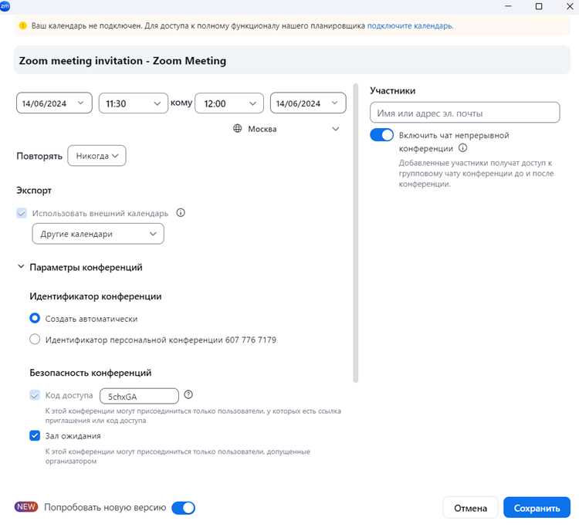The image size is (579, 531).
Task: Maximize the scheduler window
Action: [539, 6]
